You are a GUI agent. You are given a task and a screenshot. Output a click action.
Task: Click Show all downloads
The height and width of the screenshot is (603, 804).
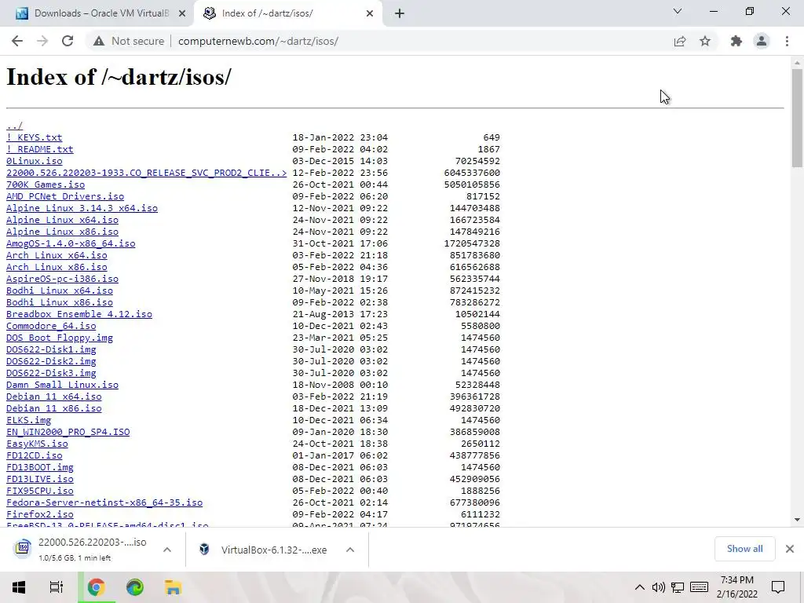click(x=744, y=549)
